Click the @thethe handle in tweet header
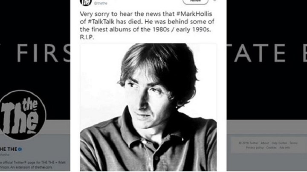Image resolution: width=307 pixels, height=172 pixels. pos(101,3)
